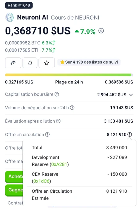This screenshot has height=211, width=138.
Task: Click the Rank #1648 badge
Action: coord(19,5)
